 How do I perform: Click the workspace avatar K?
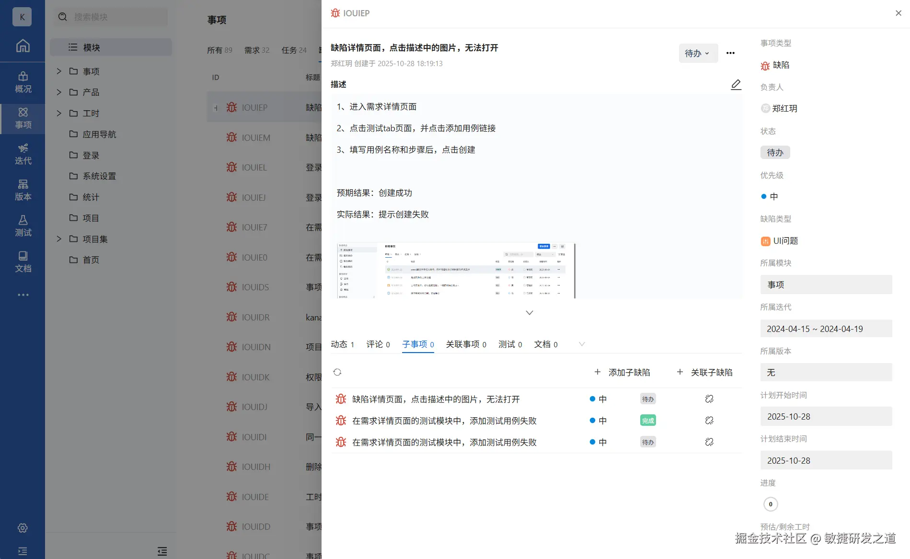click(x=22, y=17)
